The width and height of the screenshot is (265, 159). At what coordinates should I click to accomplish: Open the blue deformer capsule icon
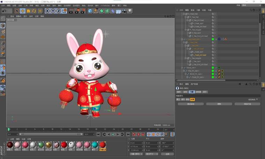(113, 11)
